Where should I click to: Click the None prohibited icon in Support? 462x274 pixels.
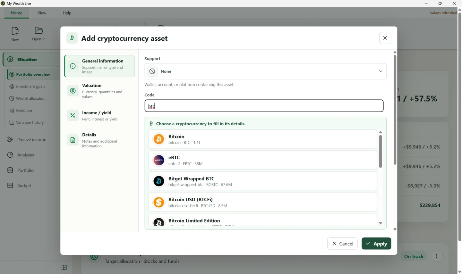click(x=152, y=71)
